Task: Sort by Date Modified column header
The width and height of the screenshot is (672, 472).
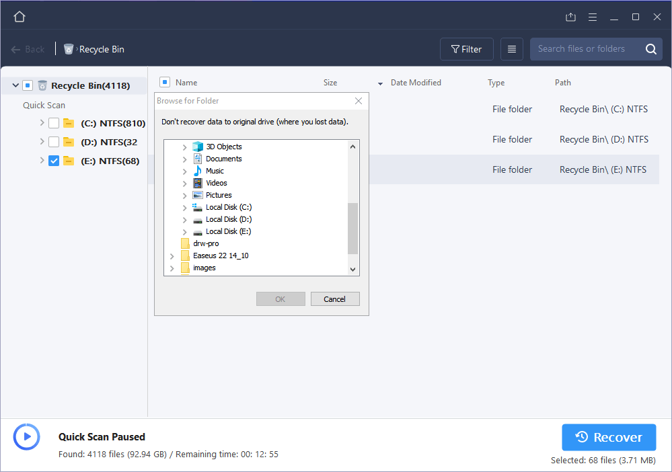Action: (416, 83)
